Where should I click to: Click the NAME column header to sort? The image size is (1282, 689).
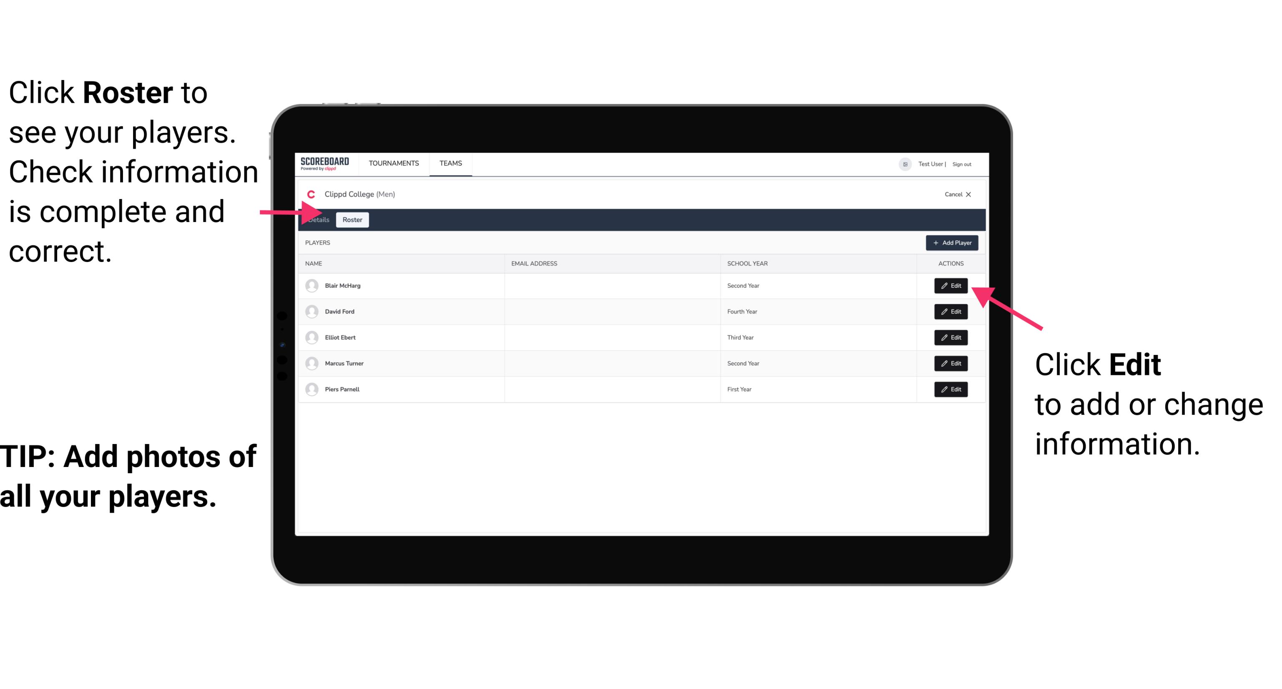pos(315,263)
